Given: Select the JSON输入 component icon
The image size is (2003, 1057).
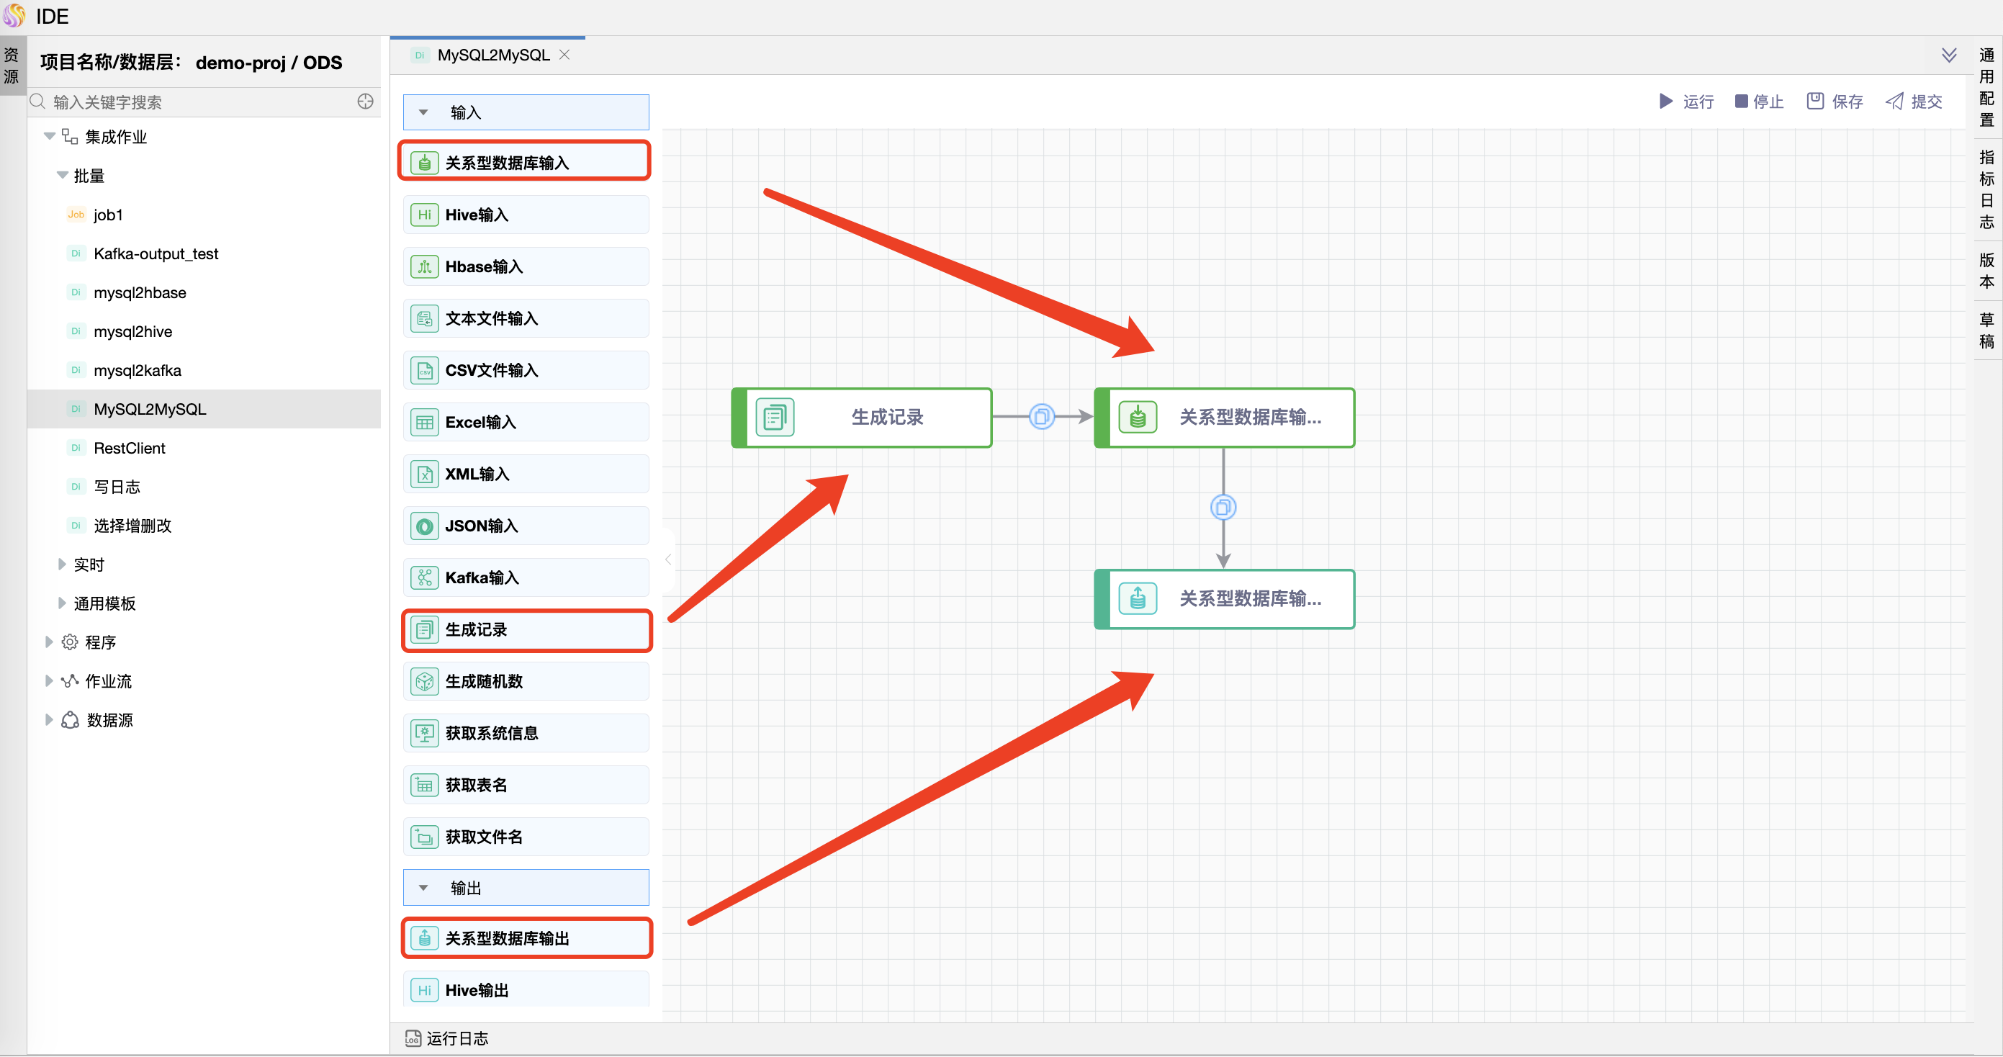Looking at the screenshot, I should click(x=425, y=526).
